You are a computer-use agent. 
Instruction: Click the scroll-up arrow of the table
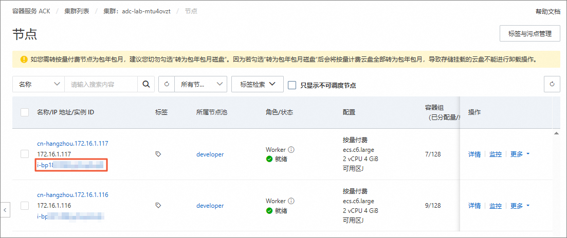tap(556, 133)
